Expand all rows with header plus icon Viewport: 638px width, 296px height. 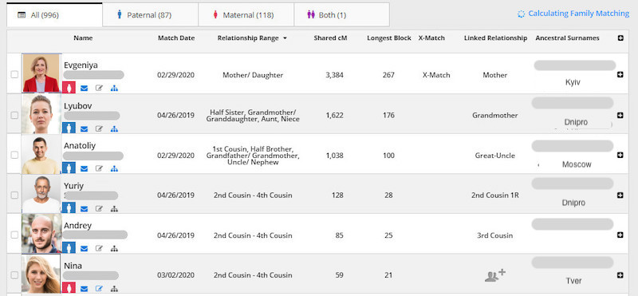pos(620,38)
